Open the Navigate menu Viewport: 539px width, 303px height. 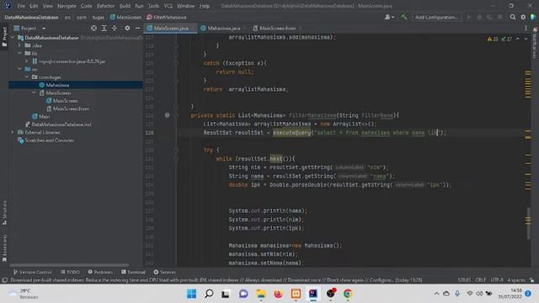point(67,6)
